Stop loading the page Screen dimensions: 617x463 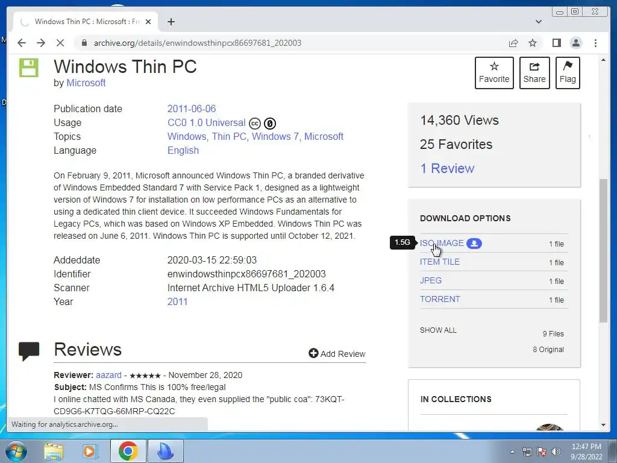click(x=60, y=43)
